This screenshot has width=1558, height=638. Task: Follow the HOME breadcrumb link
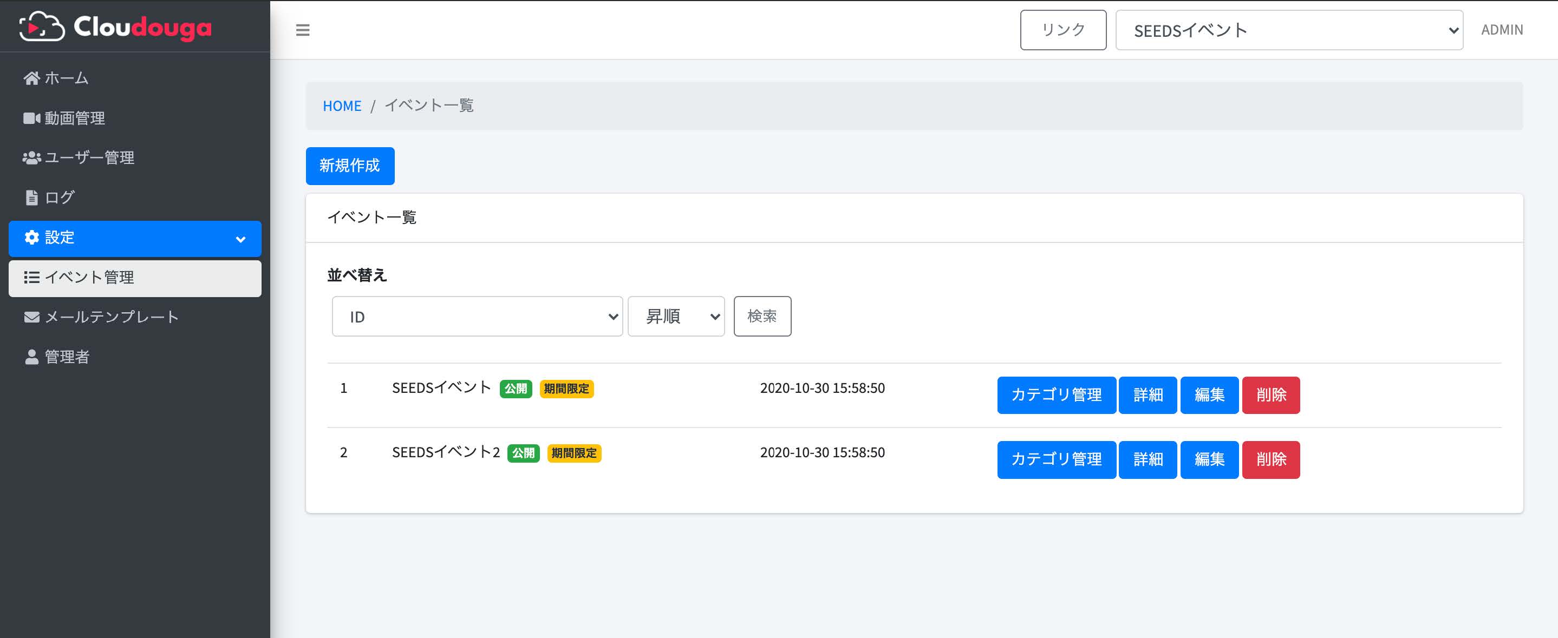point(342,106)
